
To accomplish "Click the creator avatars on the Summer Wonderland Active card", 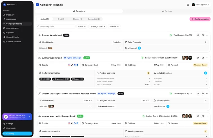I will click(187, 58).
